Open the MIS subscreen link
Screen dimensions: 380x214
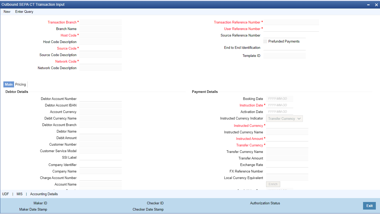[20, 194]
